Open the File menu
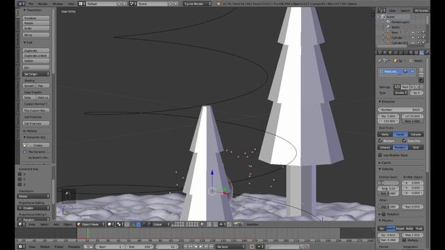 click(x=31, y=3)
